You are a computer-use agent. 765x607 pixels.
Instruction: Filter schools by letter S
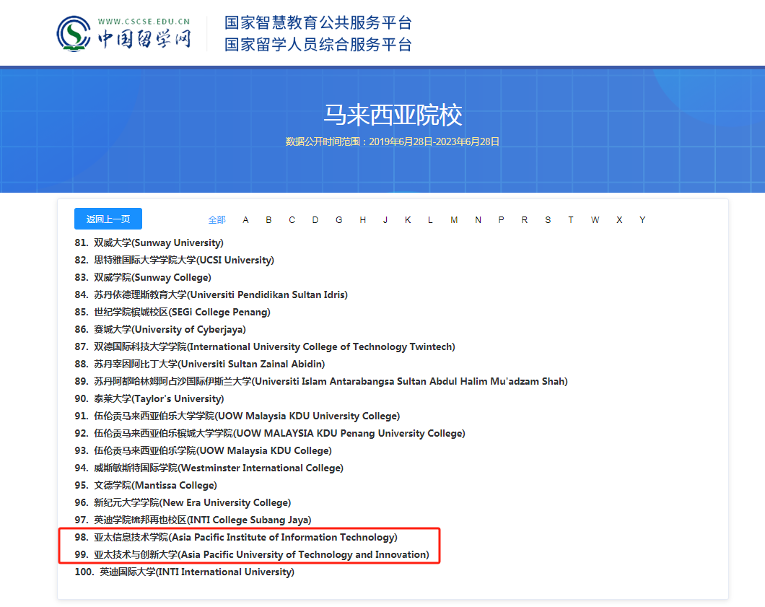[547, 220]
